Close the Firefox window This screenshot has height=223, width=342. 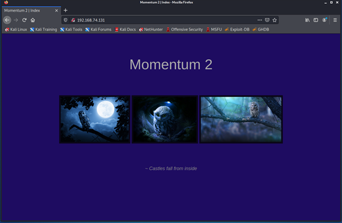coord(338,2)
